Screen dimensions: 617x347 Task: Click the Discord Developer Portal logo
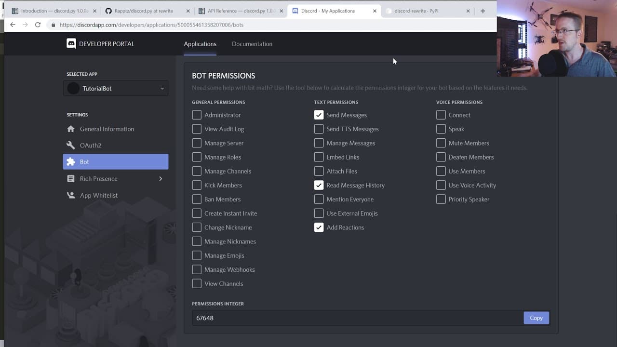tap(71, 44)
